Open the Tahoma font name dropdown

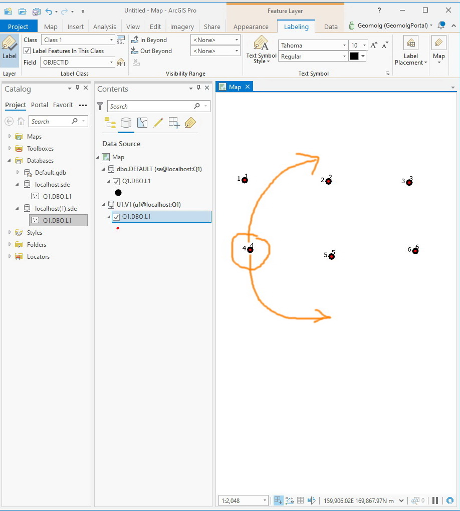pos(344,46)
